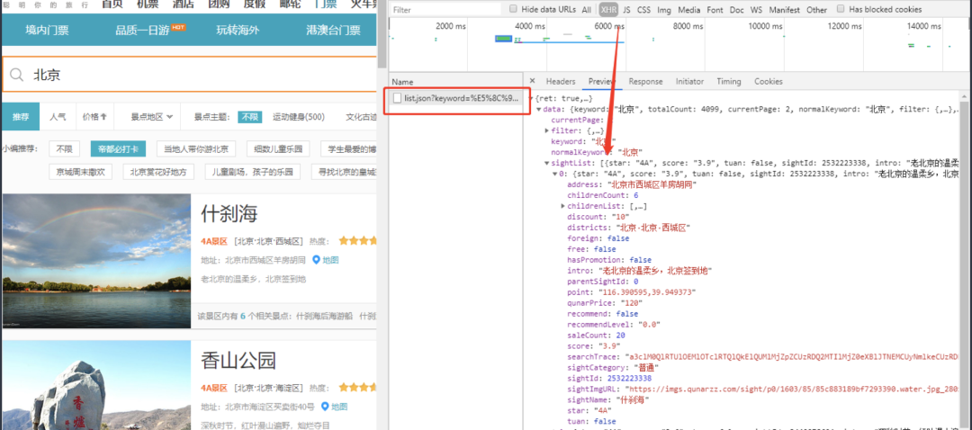Image resolution: width=972 pixels, height=430 pixels.
Task: Expand the childrenList array node
Action: tap(562, 206)
